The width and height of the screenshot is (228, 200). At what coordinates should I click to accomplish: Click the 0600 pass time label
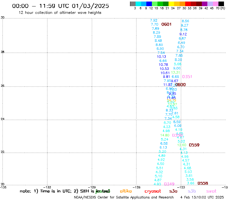click(x=181, y=85)
